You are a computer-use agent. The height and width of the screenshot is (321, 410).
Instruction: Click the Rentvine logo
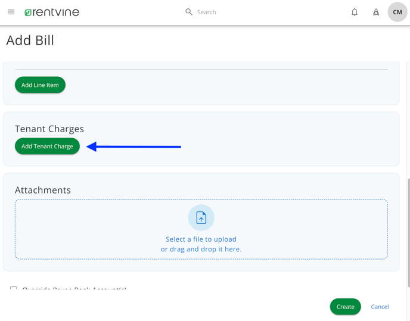click(x=52, y=12)
